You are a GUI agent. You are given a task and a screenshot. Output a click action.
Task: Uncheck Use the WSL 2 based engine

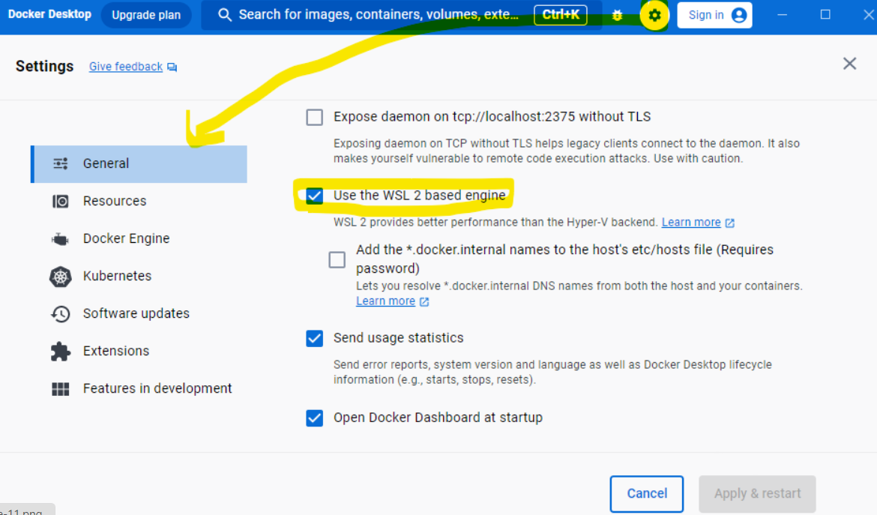[x=314, y=196]
